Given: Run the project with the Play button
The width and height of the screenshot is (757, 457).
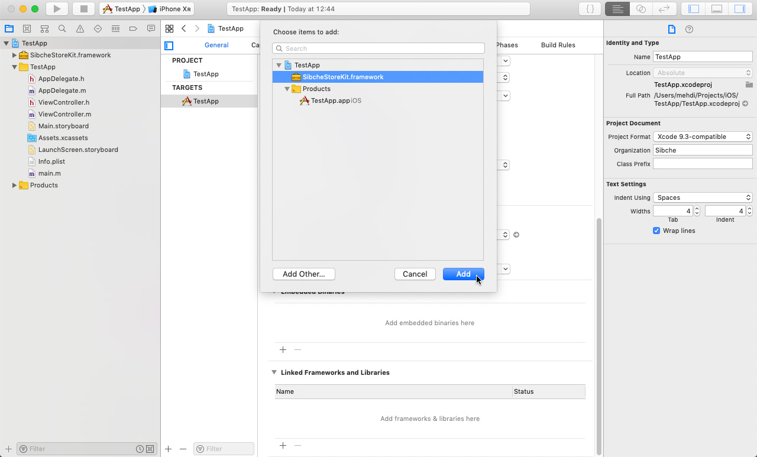Looking at the screenshot, I should pyautogui.click(x=57, y=9).
